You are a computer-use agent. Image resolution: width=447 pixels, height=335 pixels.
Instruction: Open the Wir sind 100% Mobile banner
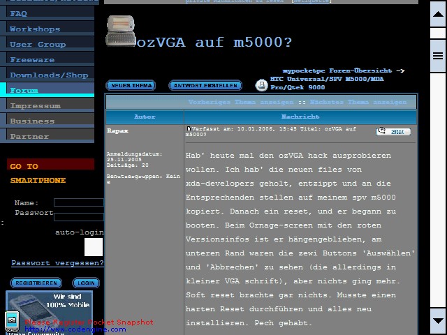[49, 313]
